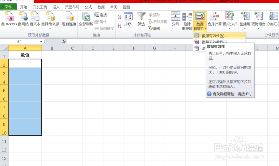This screenshot has height=166, width=279.
Task: Click 删除重复项 remove duplicates icon
Action: [x=187, y=17]
